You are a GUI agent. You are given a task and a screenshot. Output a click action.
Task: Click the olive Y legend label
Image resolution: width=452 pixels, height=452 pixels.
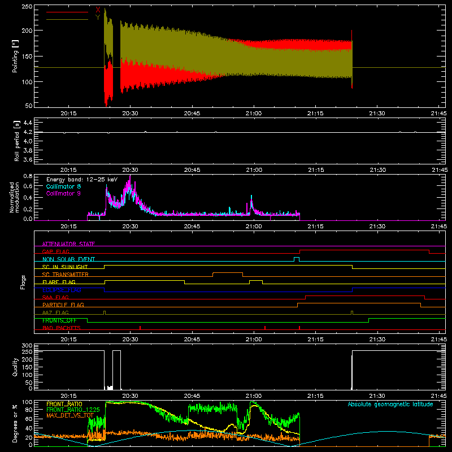coord(98,18)
